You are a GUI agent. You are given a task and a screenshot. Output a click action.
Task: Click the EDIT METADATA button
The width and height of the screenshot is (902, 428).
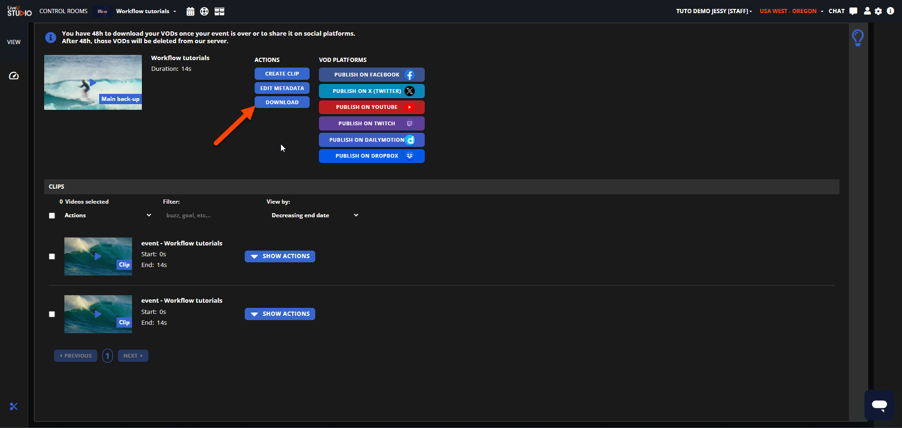[282, 88]
